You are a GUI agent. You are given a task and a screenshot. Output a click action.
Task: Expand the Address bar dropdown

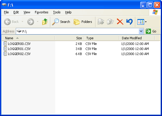click(x=141, y=31)
